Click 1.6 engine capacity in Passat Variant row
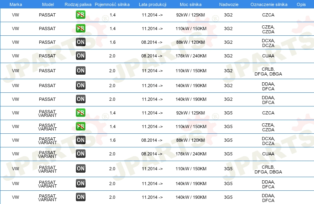The image size is (314, 204). click(112, 140)
